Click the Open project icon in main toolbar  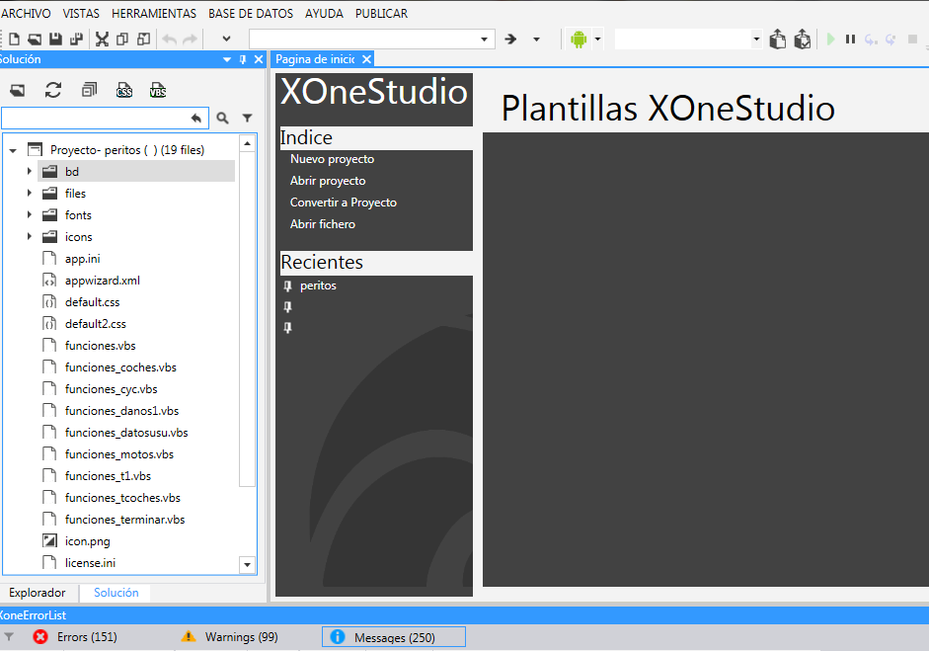point(35,40)
